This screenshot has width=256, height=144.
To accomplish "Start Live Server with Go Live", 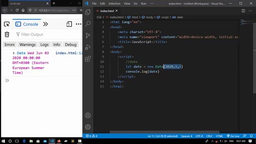I will pyautogui.click(x=233, y=136).
